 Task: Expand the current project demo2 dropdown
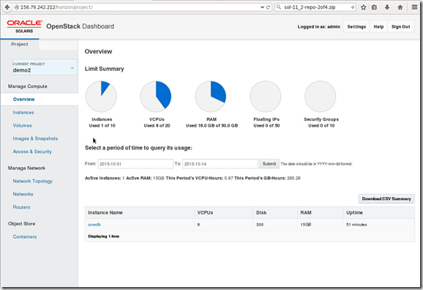pyautogui.click(x=45, y=67)
